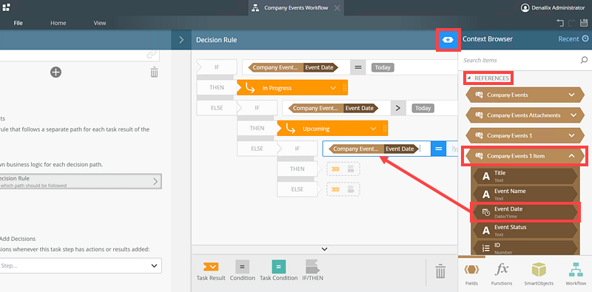This screenshot has width=592, height=292.
Task: Select the Company Events Workflow tab
Action: click(x=296, y=7)
